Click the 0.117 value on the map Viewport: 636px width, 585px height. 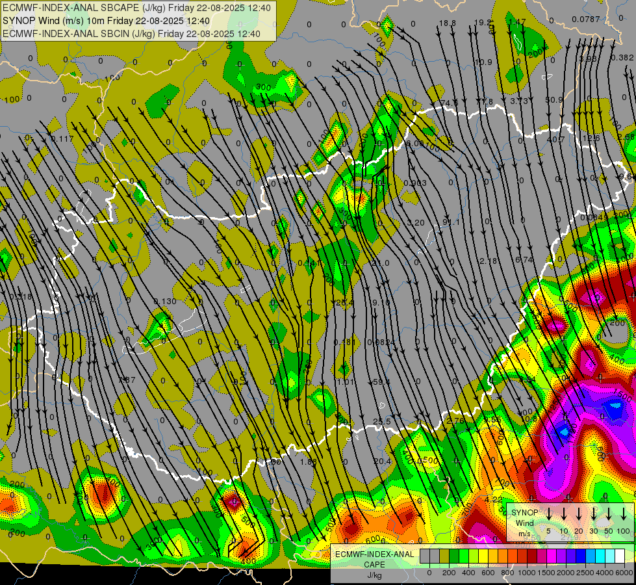pos(62,139)
